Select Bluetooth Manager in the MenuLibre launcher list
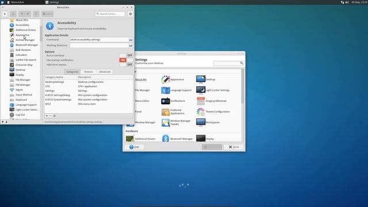Image resolution: width=368 pixels, height=207 pixels. point(26,45)
